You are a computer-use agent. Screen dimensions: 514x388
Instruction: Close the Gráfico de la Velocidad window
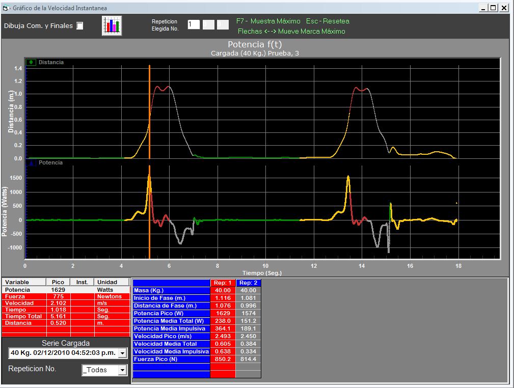pos(504,8)
